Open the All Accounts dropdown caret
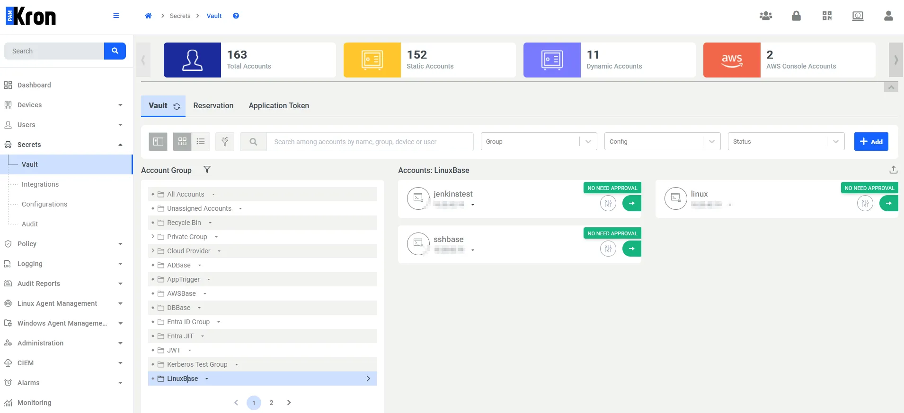 pyautogui.click(x=213, y=194)
